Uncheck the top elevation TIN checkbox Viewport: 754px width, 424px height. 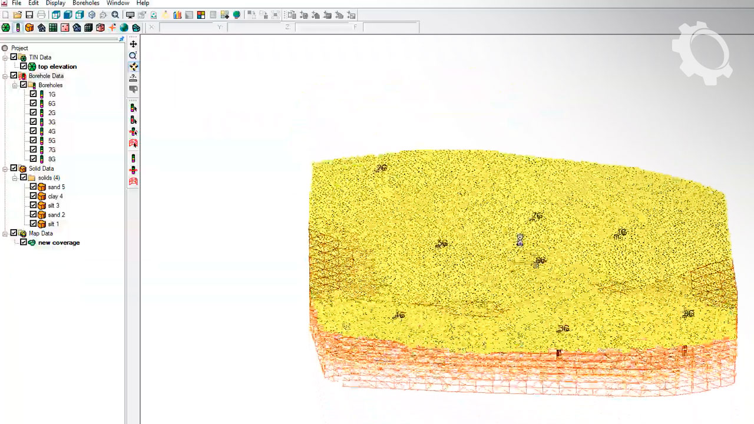click(24, 67)
